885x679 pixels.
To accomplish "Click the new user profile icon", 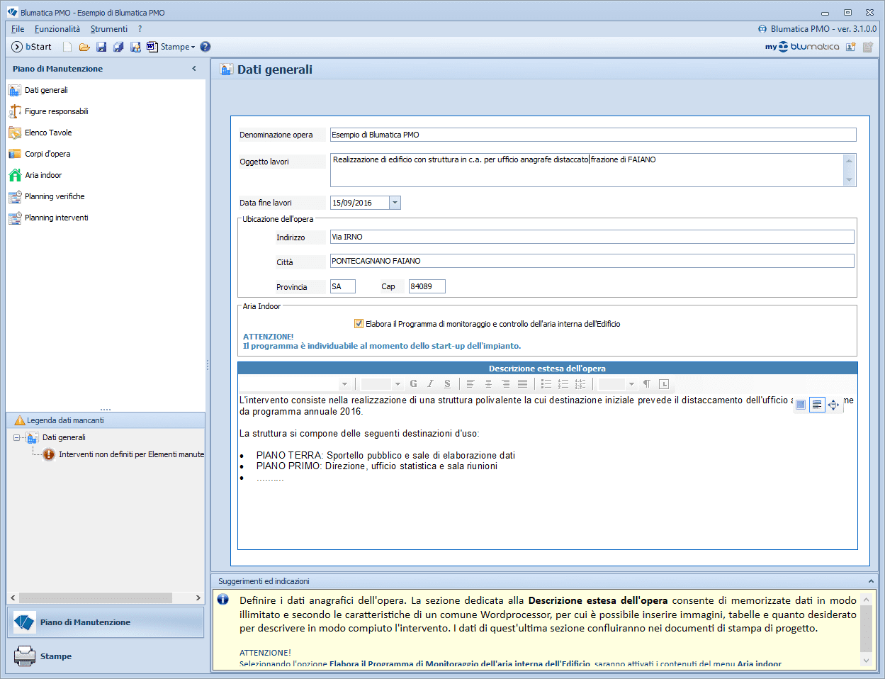I will tap(851, 47).
